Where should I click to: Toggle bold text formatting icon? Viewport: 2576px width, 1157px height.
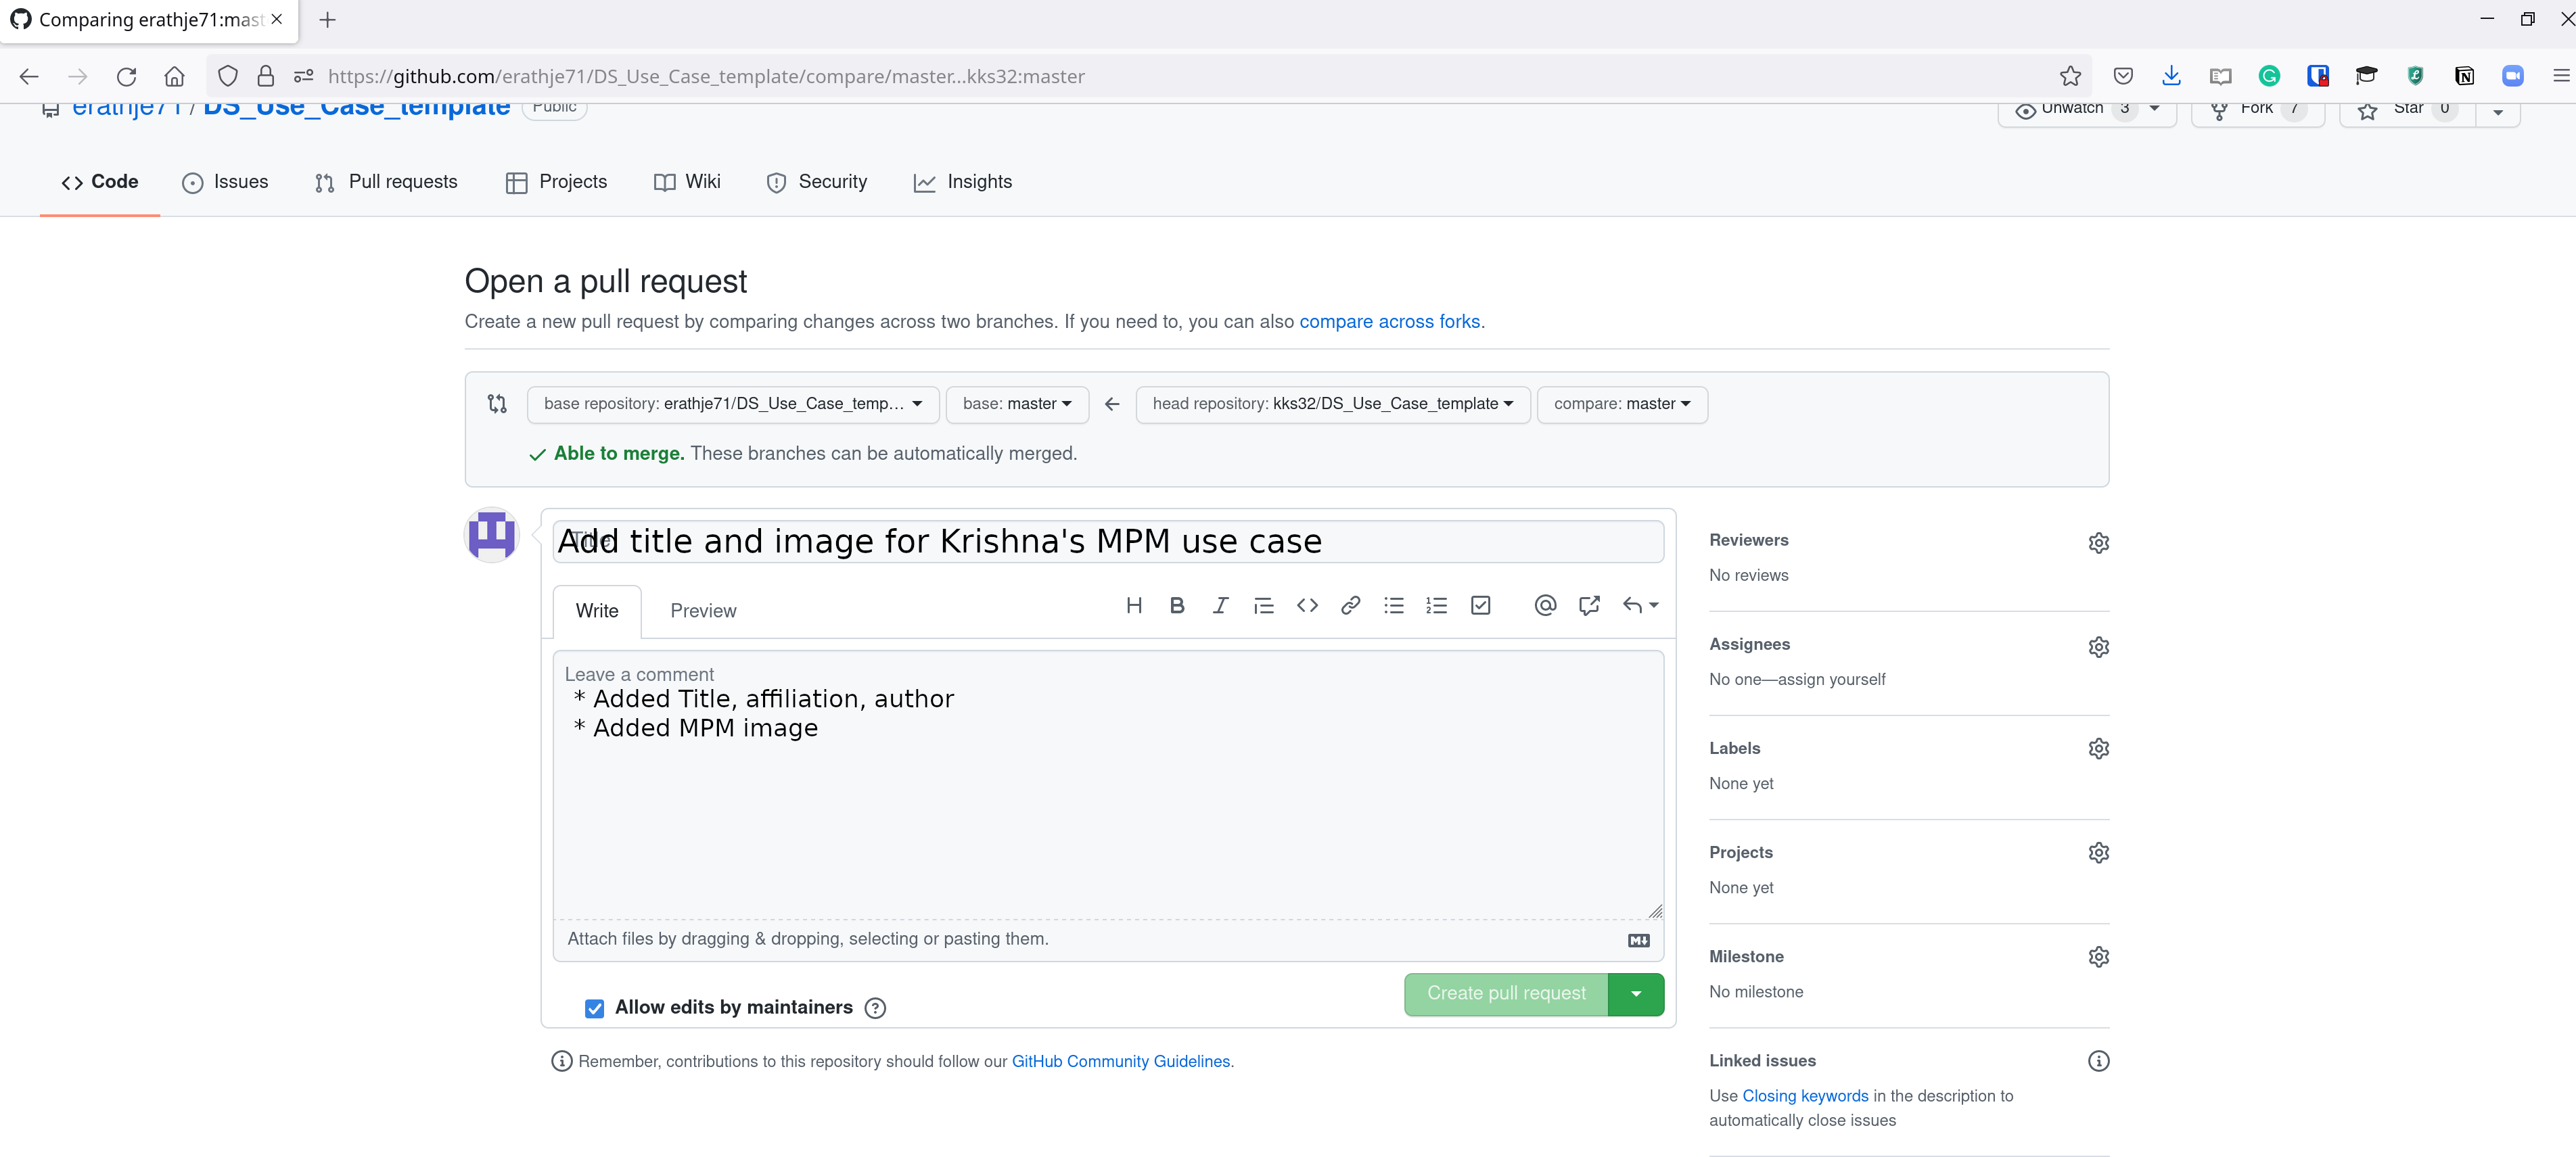pos(1177,605)
